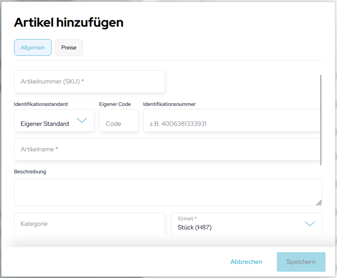This screenshot has width=337, height=278.
Task: Click the Artikel hinzufügen heading
Action: (x=68, y=23)
